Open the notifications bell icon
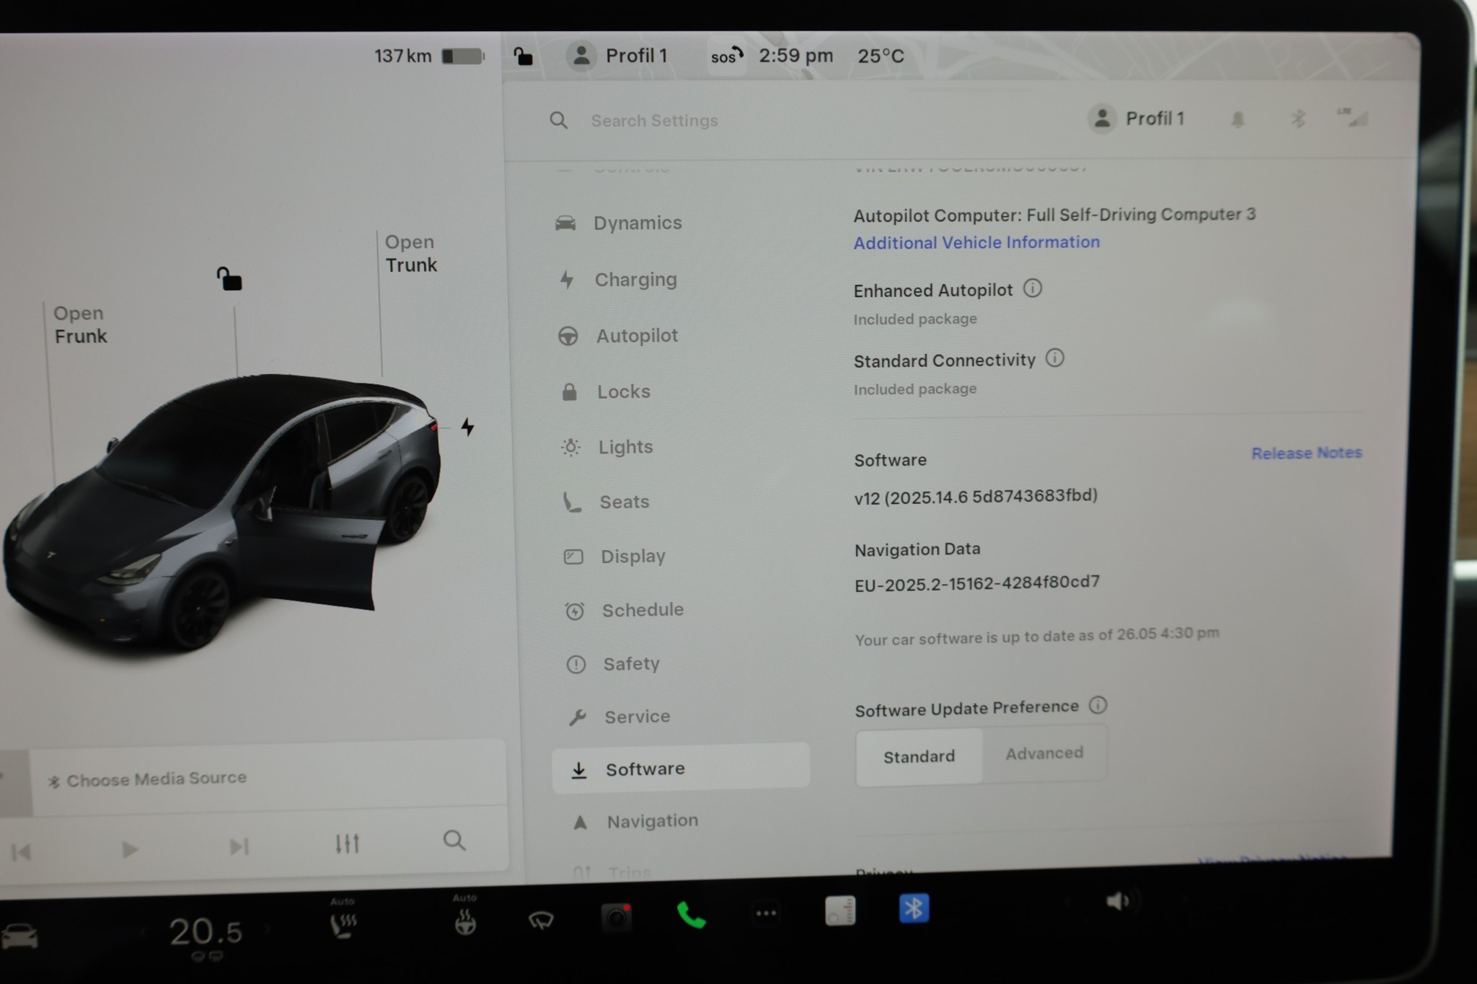 [1238, 119]
